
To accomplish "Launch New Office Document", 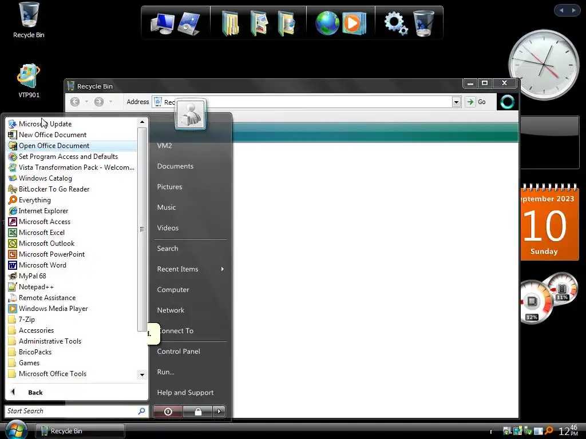I will 72,135.
